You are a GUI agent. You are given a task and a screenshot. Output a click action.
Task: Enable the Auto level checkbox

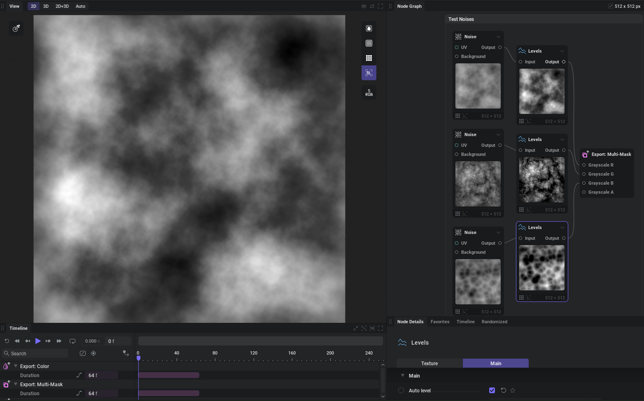pyautogui.click(x=492, y=390)
